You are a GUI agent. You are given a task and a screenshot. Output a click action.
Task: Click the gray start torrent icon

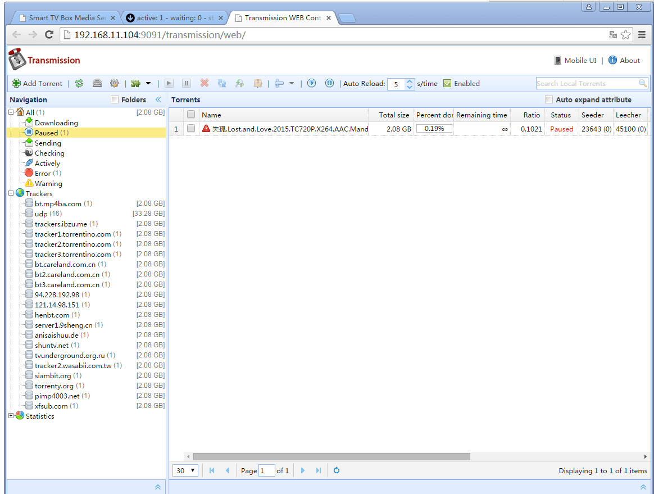coord(169,83)
